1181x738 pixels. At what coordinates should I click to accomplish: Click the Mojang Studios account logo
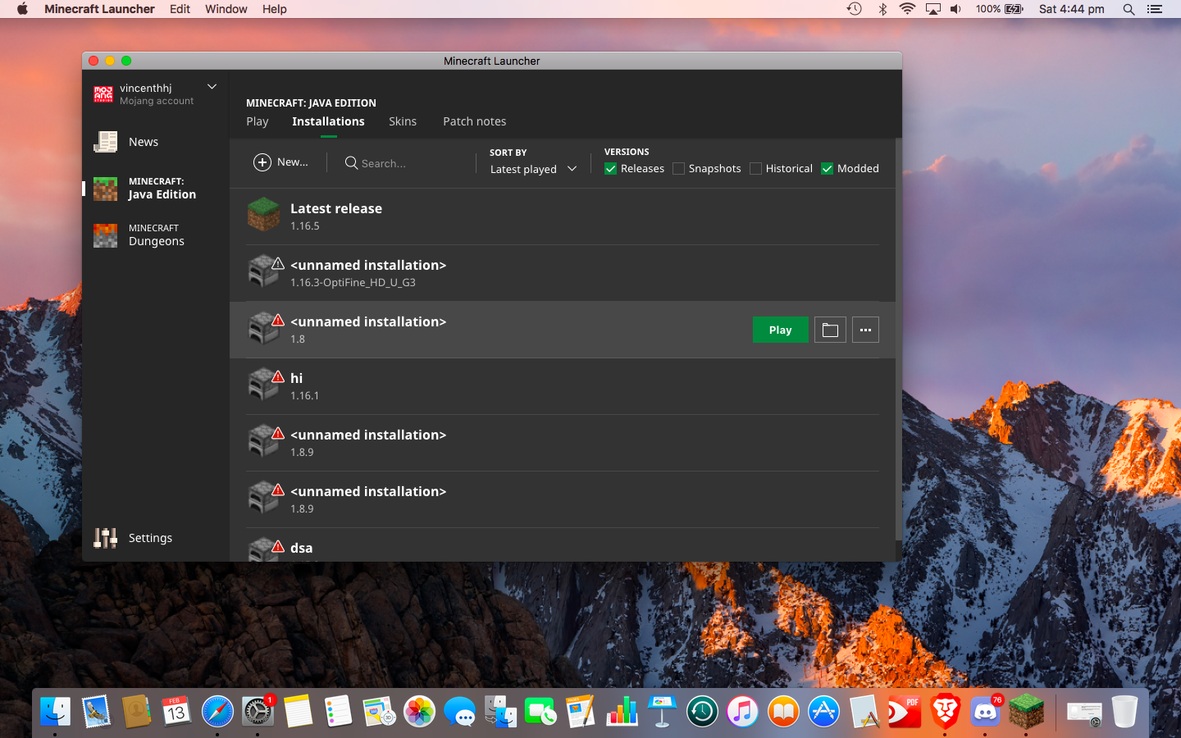click(103, 94)
